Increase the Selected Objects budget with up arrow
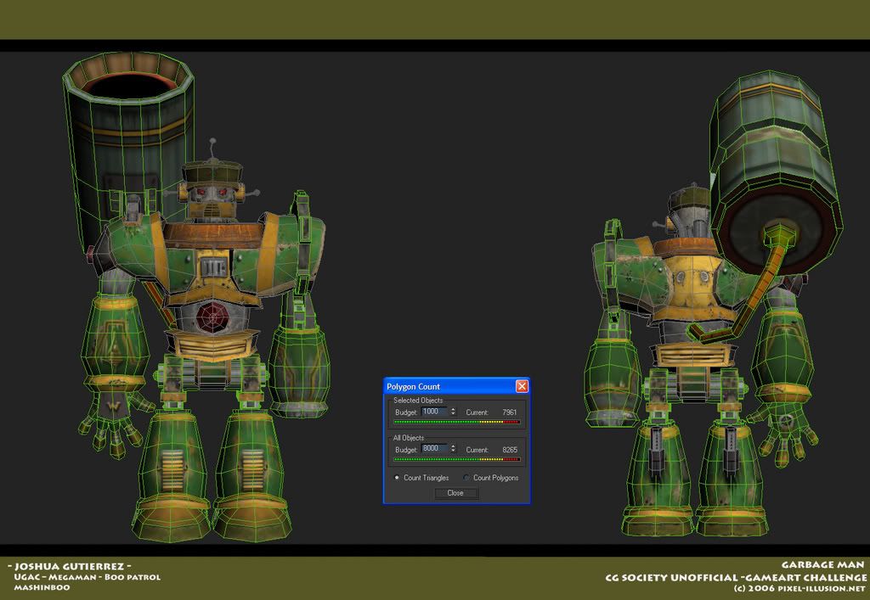The image size is (870, 600). 453,409
